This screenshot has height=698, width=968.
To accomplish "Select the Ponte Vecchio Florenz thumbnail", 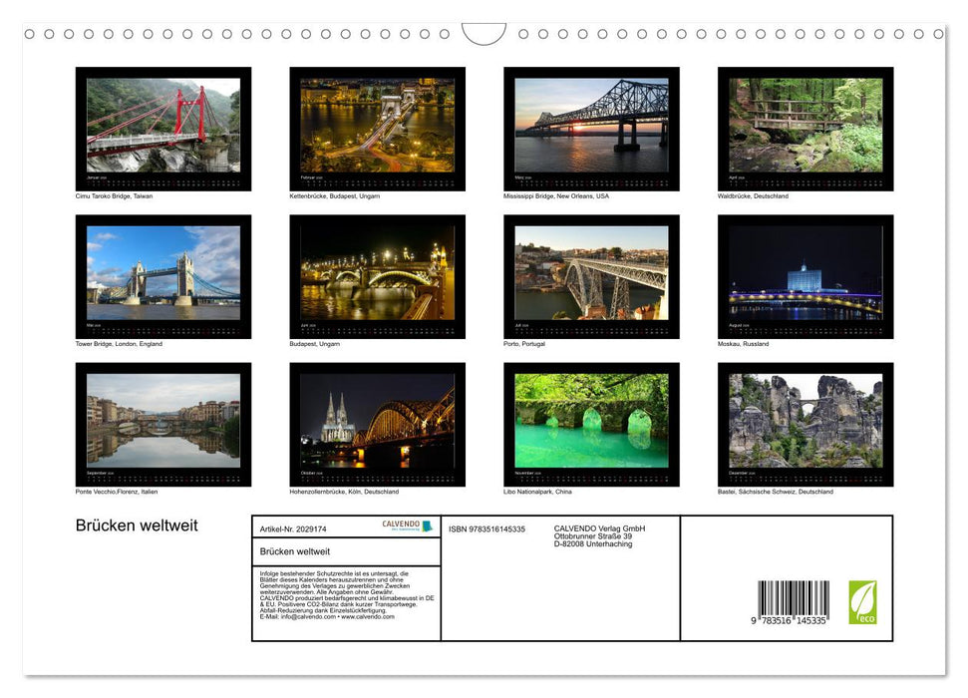I will [x=163, y=423].
